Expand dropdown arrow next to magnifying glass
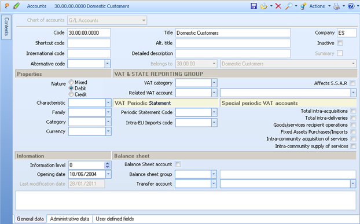Viewport: 360px width, 224px height. click(x=296, y=6)
